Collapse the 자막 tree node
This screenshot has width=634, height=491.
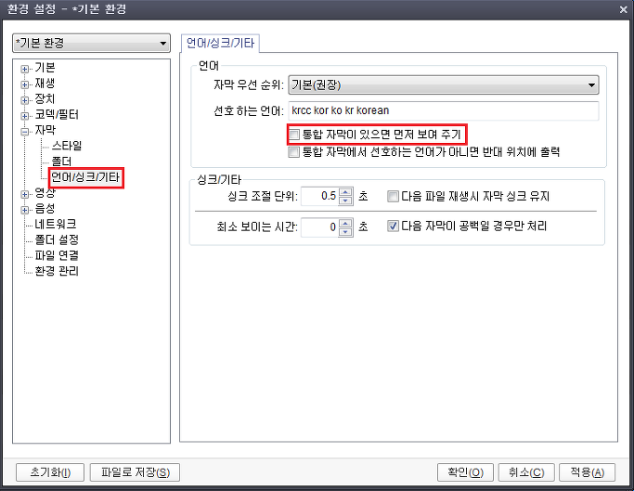(x=25, y=132)
